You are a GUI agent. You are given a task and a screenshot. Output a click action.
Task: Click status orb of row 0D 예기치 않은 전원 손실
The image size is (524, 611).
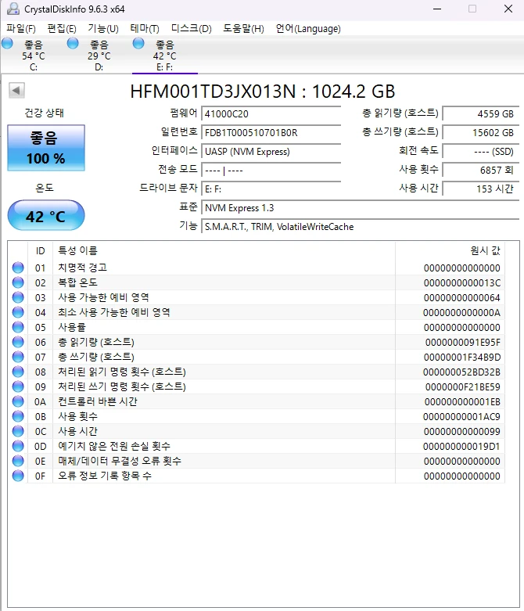[x=18, y=446]
